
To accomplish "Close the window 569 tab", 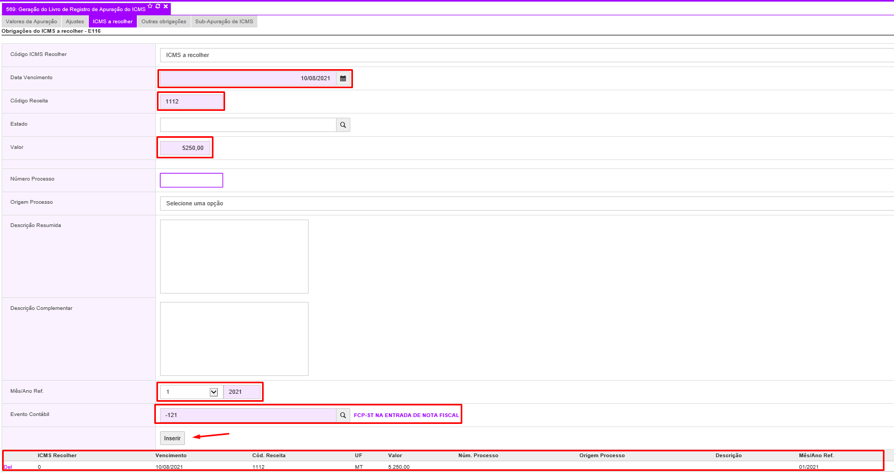I will [166, 6].
